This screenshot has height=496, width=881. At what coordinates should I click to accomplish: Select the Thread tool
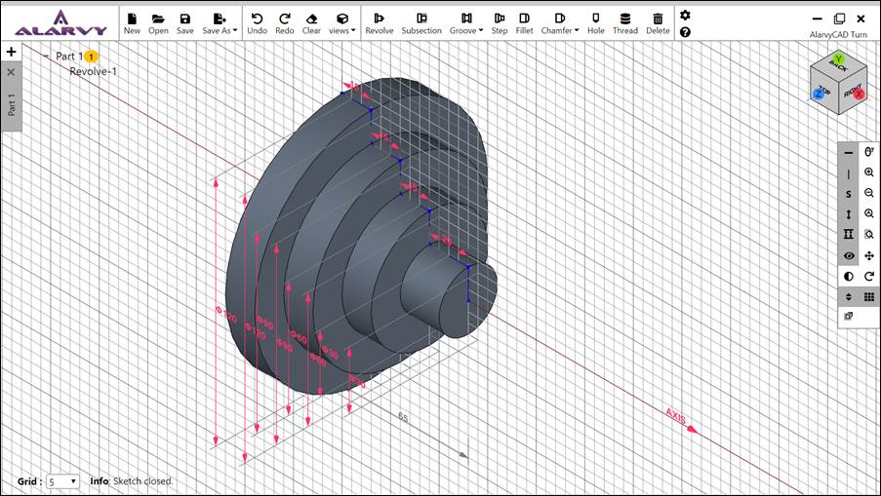click(624, 23)
